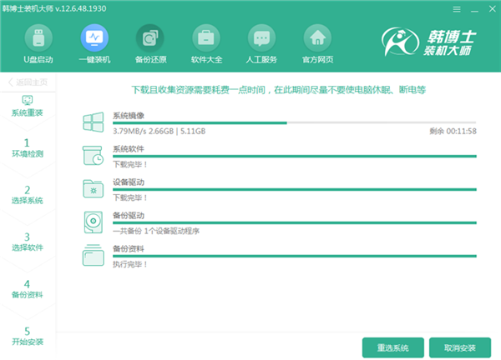Click the 人工服务 customer service icon

click(x=262, y=38)
